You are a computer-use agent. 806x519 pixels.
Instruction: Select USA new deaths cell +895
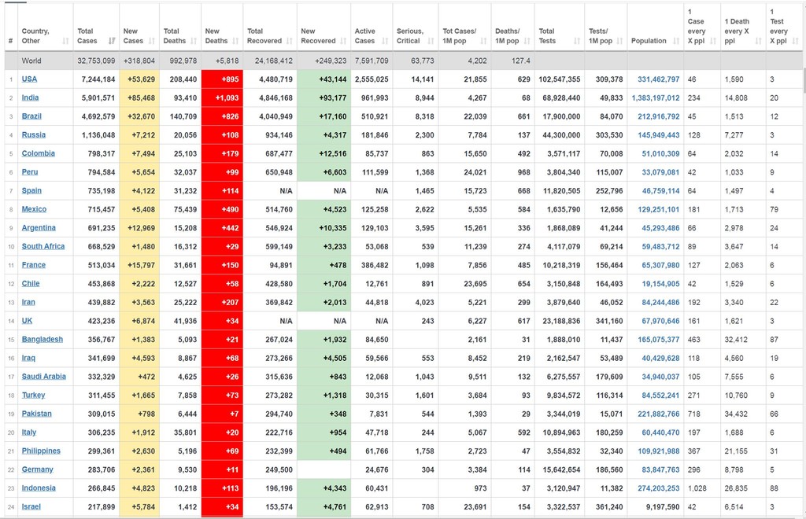coord(222,79)
